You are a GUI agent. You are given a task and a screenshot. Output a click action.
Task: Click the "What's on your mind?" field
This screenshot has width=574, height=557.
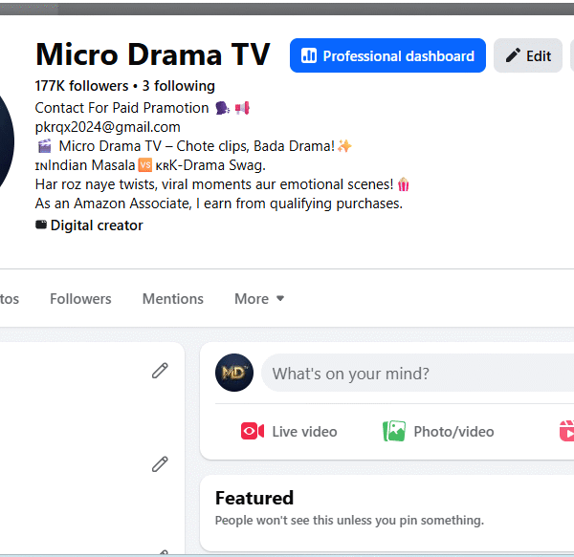[417, 374]
